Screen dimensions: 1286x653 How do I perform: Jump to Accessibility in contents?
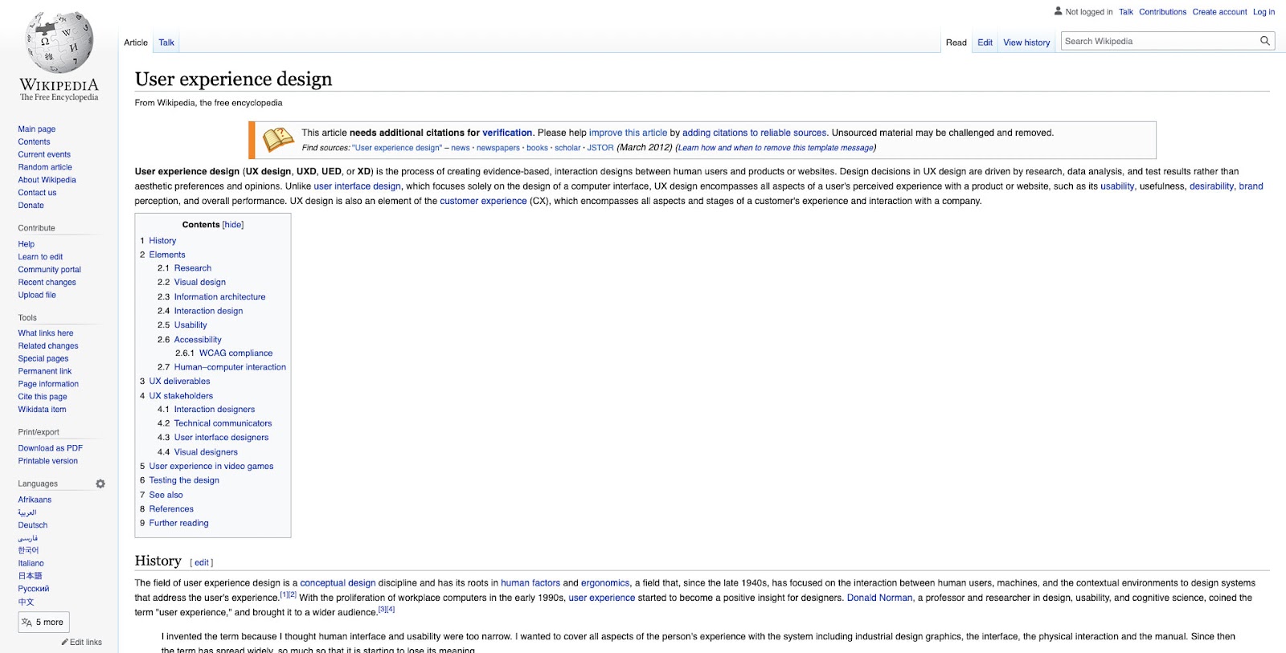click(x=198, y=340)
